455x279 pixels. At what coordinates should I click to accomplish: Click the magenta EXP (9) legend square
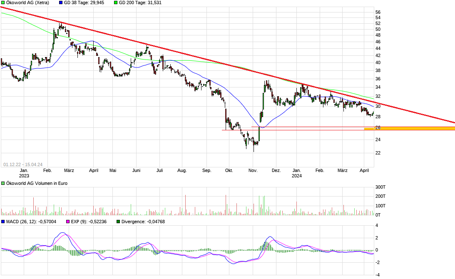(x=67, y=222)
